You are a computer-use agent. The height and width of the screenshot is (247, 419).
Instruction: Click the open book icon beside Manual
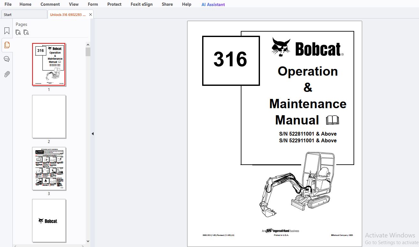click(332, 120)
